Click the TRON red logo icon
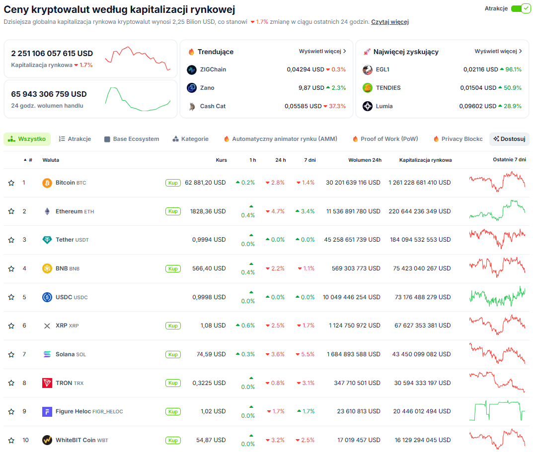Screen dimensions: 533x452 [47, 383]
